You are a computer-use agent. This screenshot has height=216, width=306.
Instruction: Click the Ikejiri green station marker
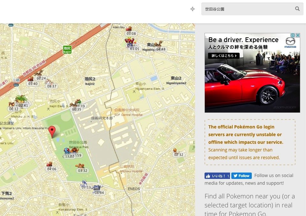point(67,50)
